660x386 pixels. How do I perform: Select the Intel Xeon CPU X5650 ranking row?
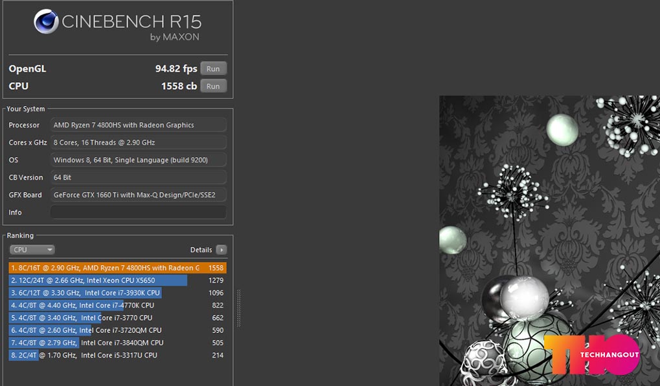[117, 280]
